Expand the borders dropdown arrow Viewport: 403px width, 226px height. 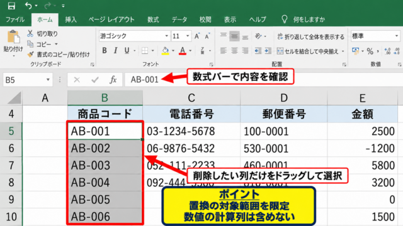(x=152, y=51)
